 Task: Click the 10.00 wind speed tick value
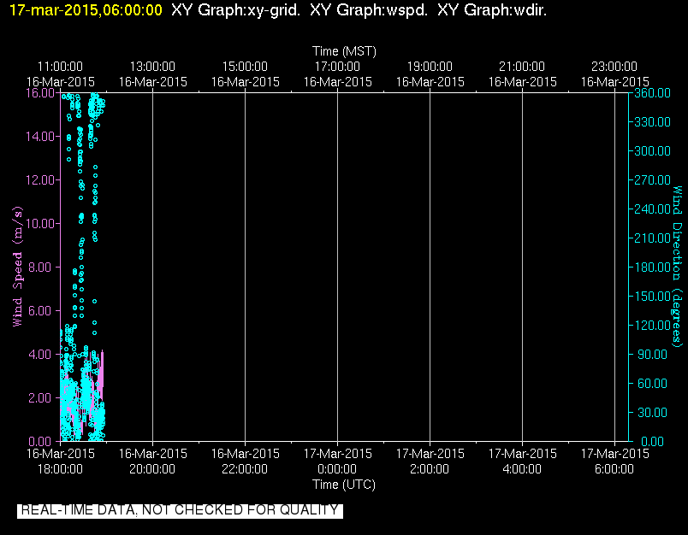tap(40, 223)
